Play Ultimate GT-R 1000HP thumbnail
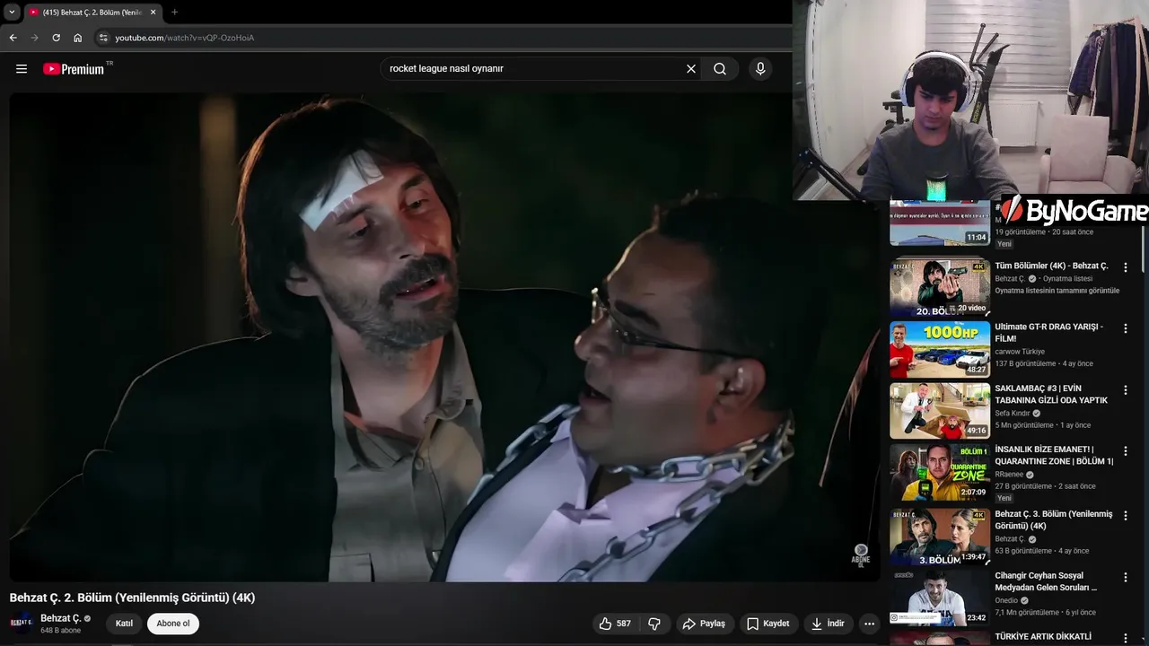Image resolution: width=1149 pixels, height=646 pixels. (940, 350)
